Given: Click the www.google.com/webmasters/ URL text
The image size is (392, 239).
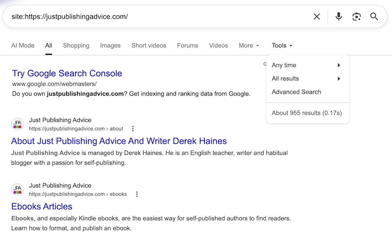Looking at the screenshot, I should pyautogui.click(x=54, y=84).
